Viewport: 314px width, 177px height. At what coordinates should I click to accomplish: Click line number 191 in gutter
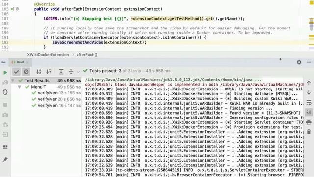click(5, 38)
